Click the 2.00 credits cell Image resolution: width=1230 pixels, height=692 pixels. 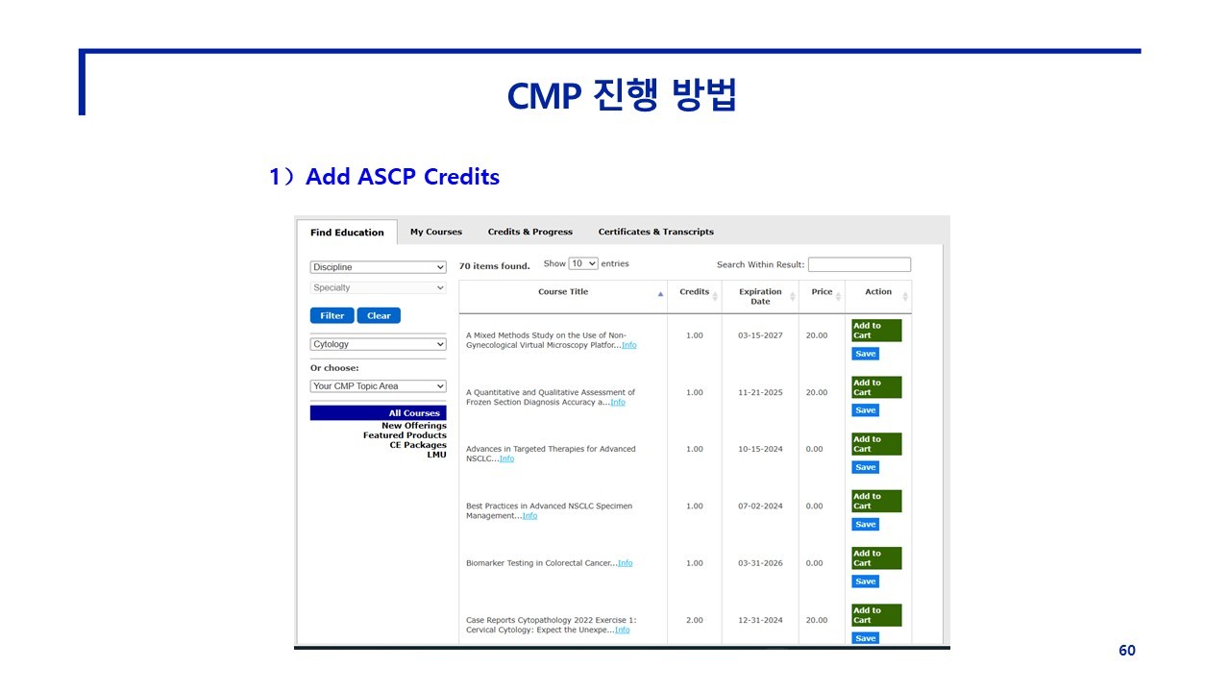point(695,621)
